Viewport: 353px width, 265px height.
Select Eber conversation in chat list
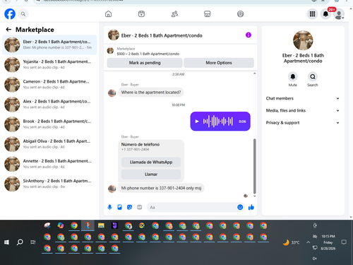tap(49, 45)
